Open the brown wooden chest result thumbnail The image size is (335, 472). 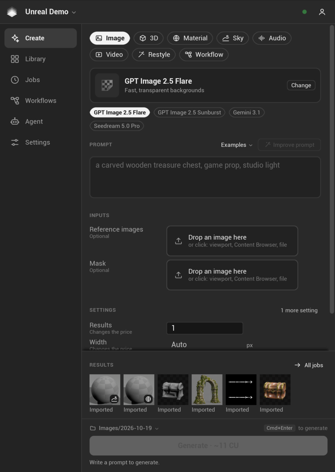(x=275, y=389)
